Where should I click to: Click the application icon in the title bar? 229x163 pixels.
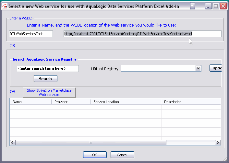tap(5, 6)
